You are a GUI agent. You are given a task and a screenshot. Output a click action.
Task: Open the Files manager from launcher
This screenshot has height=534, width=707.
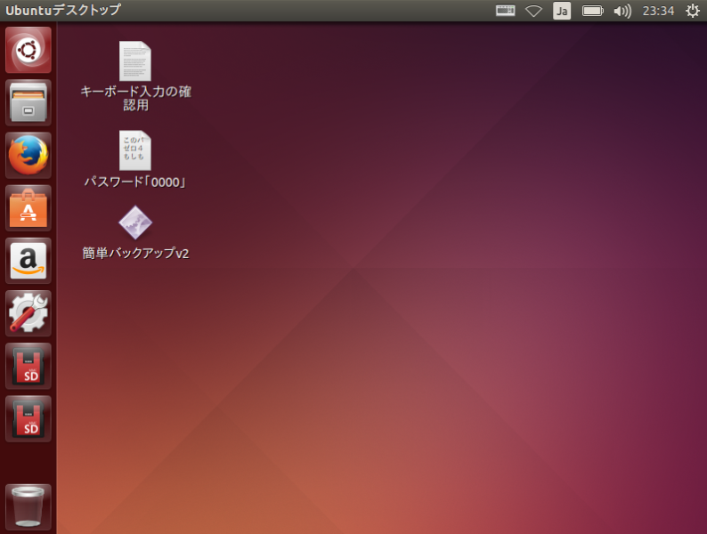point(28,103)
